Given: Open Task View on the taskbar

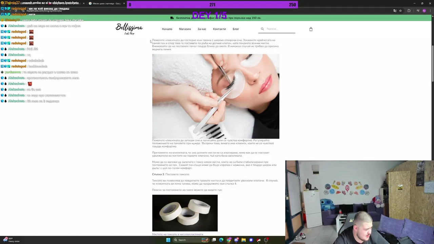Looking at the screenshot, I should pos(214,240).
